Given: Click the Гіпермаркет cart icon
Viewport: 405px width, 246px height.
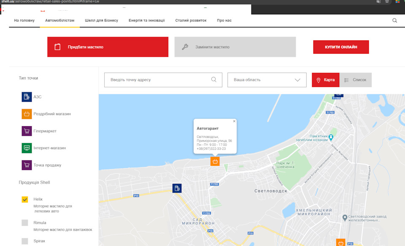Looking at the screenshot, I should pos(27,131).
